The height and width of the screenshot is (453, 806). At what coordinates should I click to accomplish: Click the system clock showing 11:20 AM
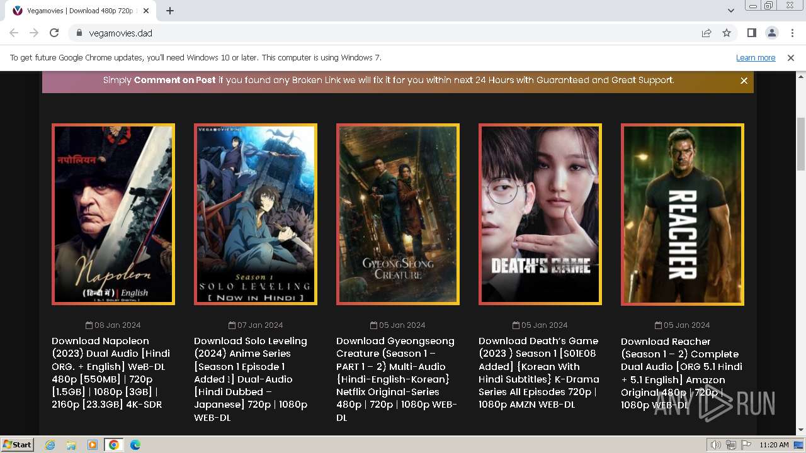774,445
